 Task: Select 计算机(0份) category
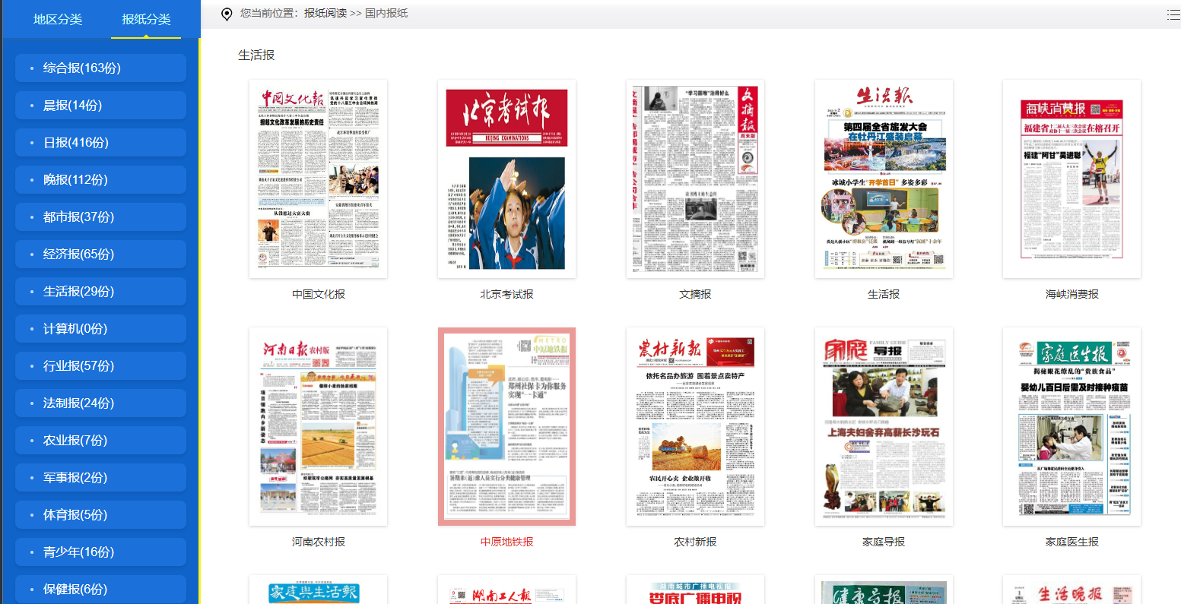coord(100,329)
